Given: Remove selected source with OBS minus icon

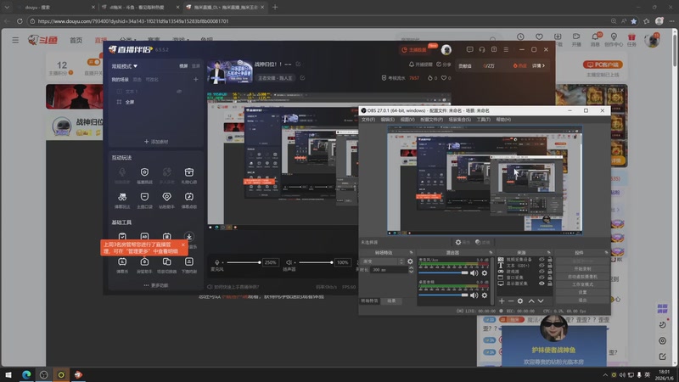Looking at the screenshot, I should [x=511, y=301].
